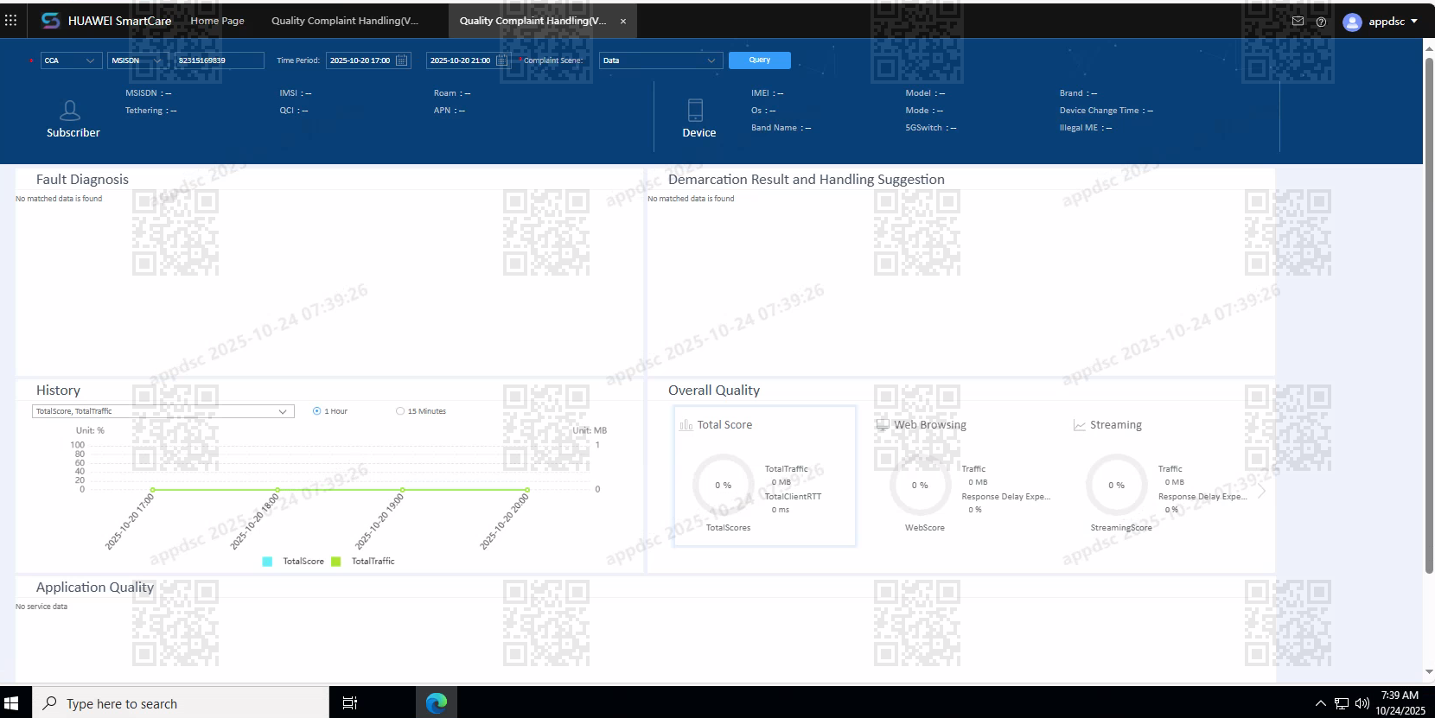Click the Band Name field label
The width and height of the screenshot is (1435, 718).
(774, 128)
